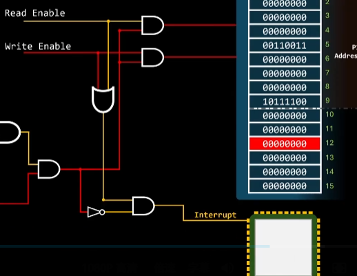Screen dimensions: 357x276
Task: Select the OR gate joining both enable lines
Action: 103,99
